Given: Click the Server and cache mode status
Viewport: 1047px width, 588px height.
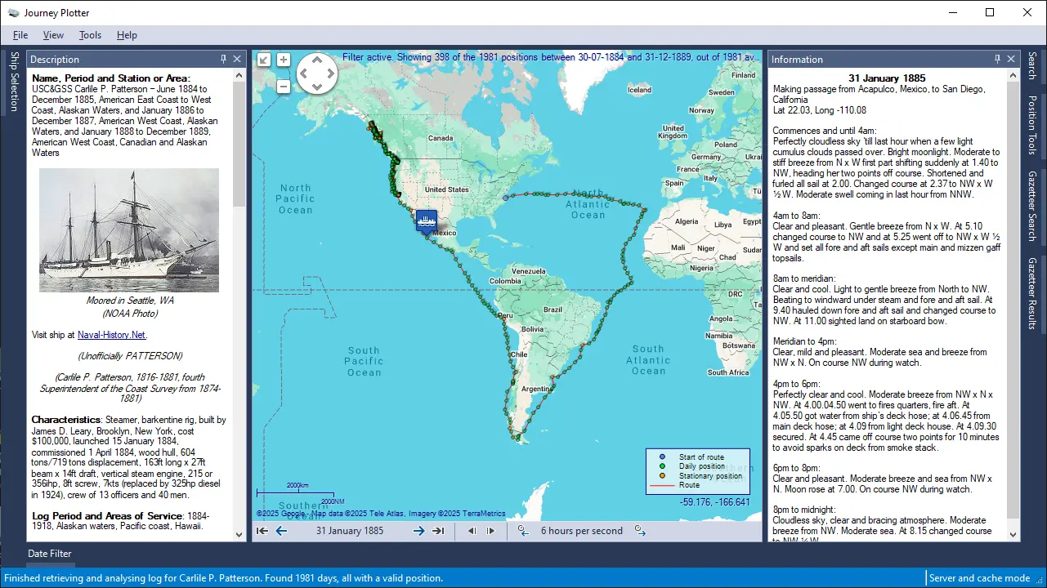Looking at the screenshot, I should (x=979, y=578).
